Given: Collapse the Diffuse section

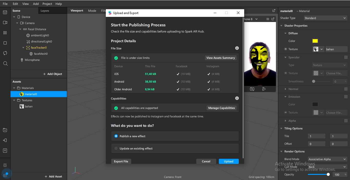Looking at the screenshot, I should click(286, 33).
